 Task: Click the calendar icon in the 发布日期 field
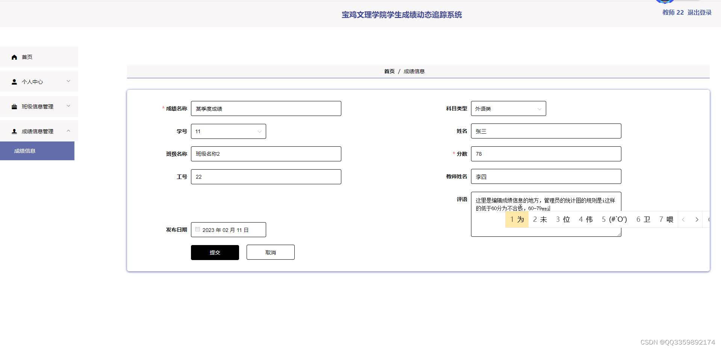(197, 229)
